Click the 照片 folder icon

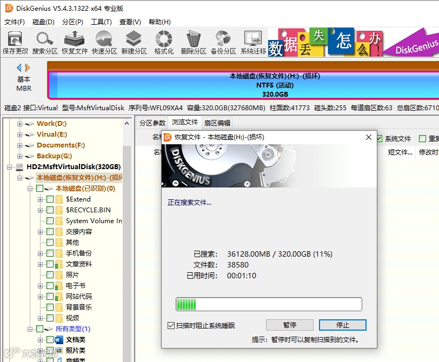(59, 275)
